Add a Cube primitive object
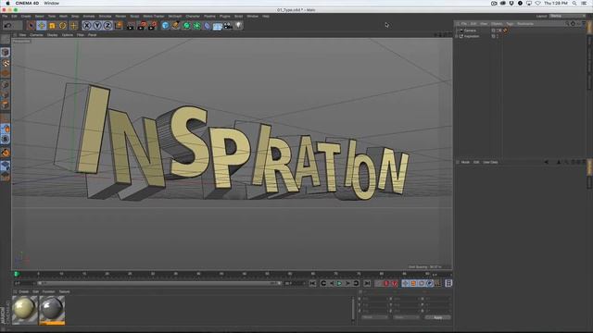This screenshot has width=593, height=333. point(165,26)
